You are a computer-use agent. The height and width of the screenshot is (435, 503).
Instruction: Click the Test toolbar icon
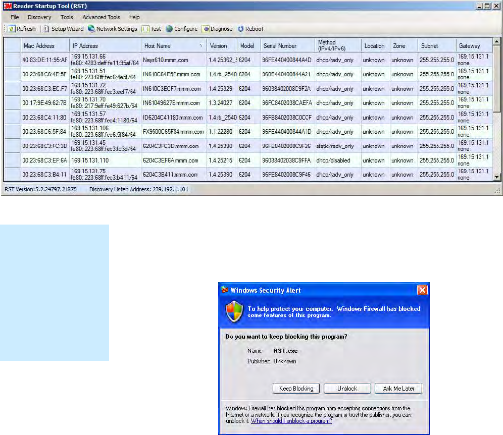point(145,29)
